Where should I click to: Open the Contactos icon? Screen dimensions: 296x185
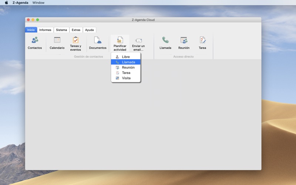point(35,40)
